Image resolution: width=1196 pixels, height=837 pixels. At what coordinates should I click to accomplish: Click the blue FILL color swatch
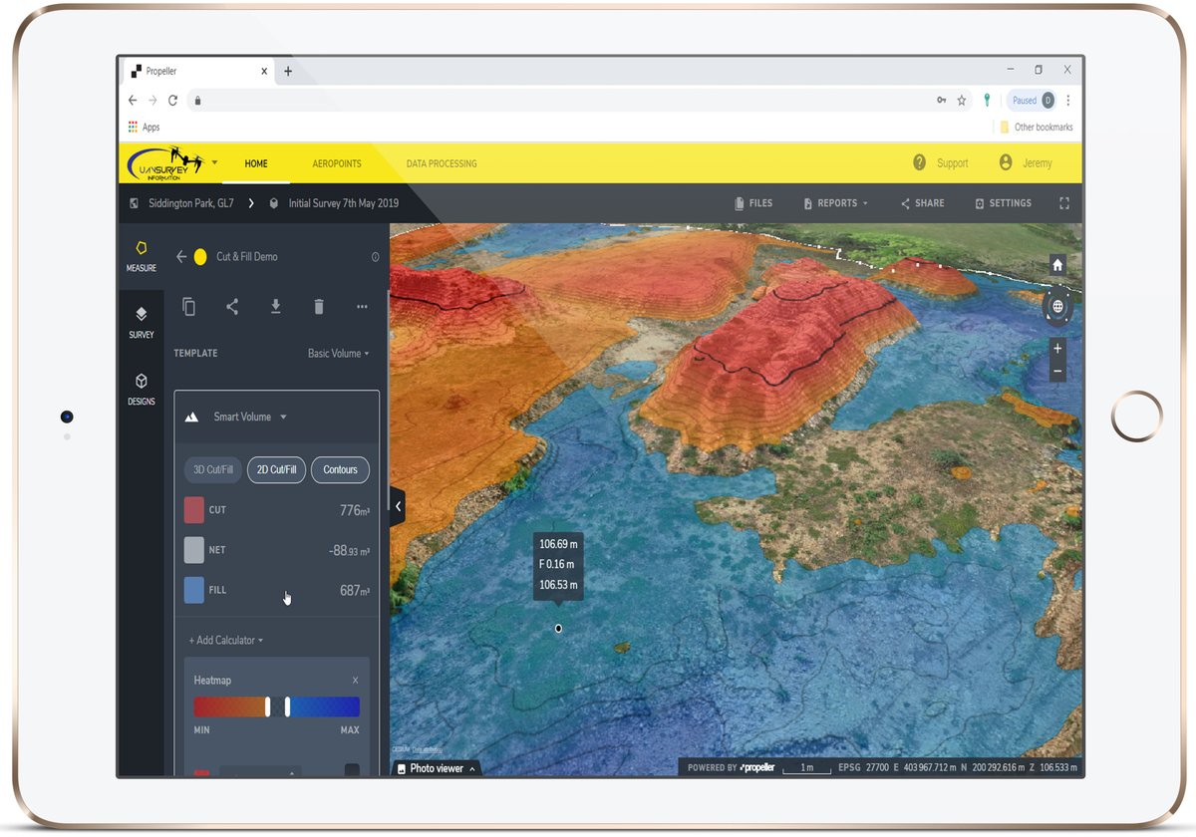click(194, 590)
